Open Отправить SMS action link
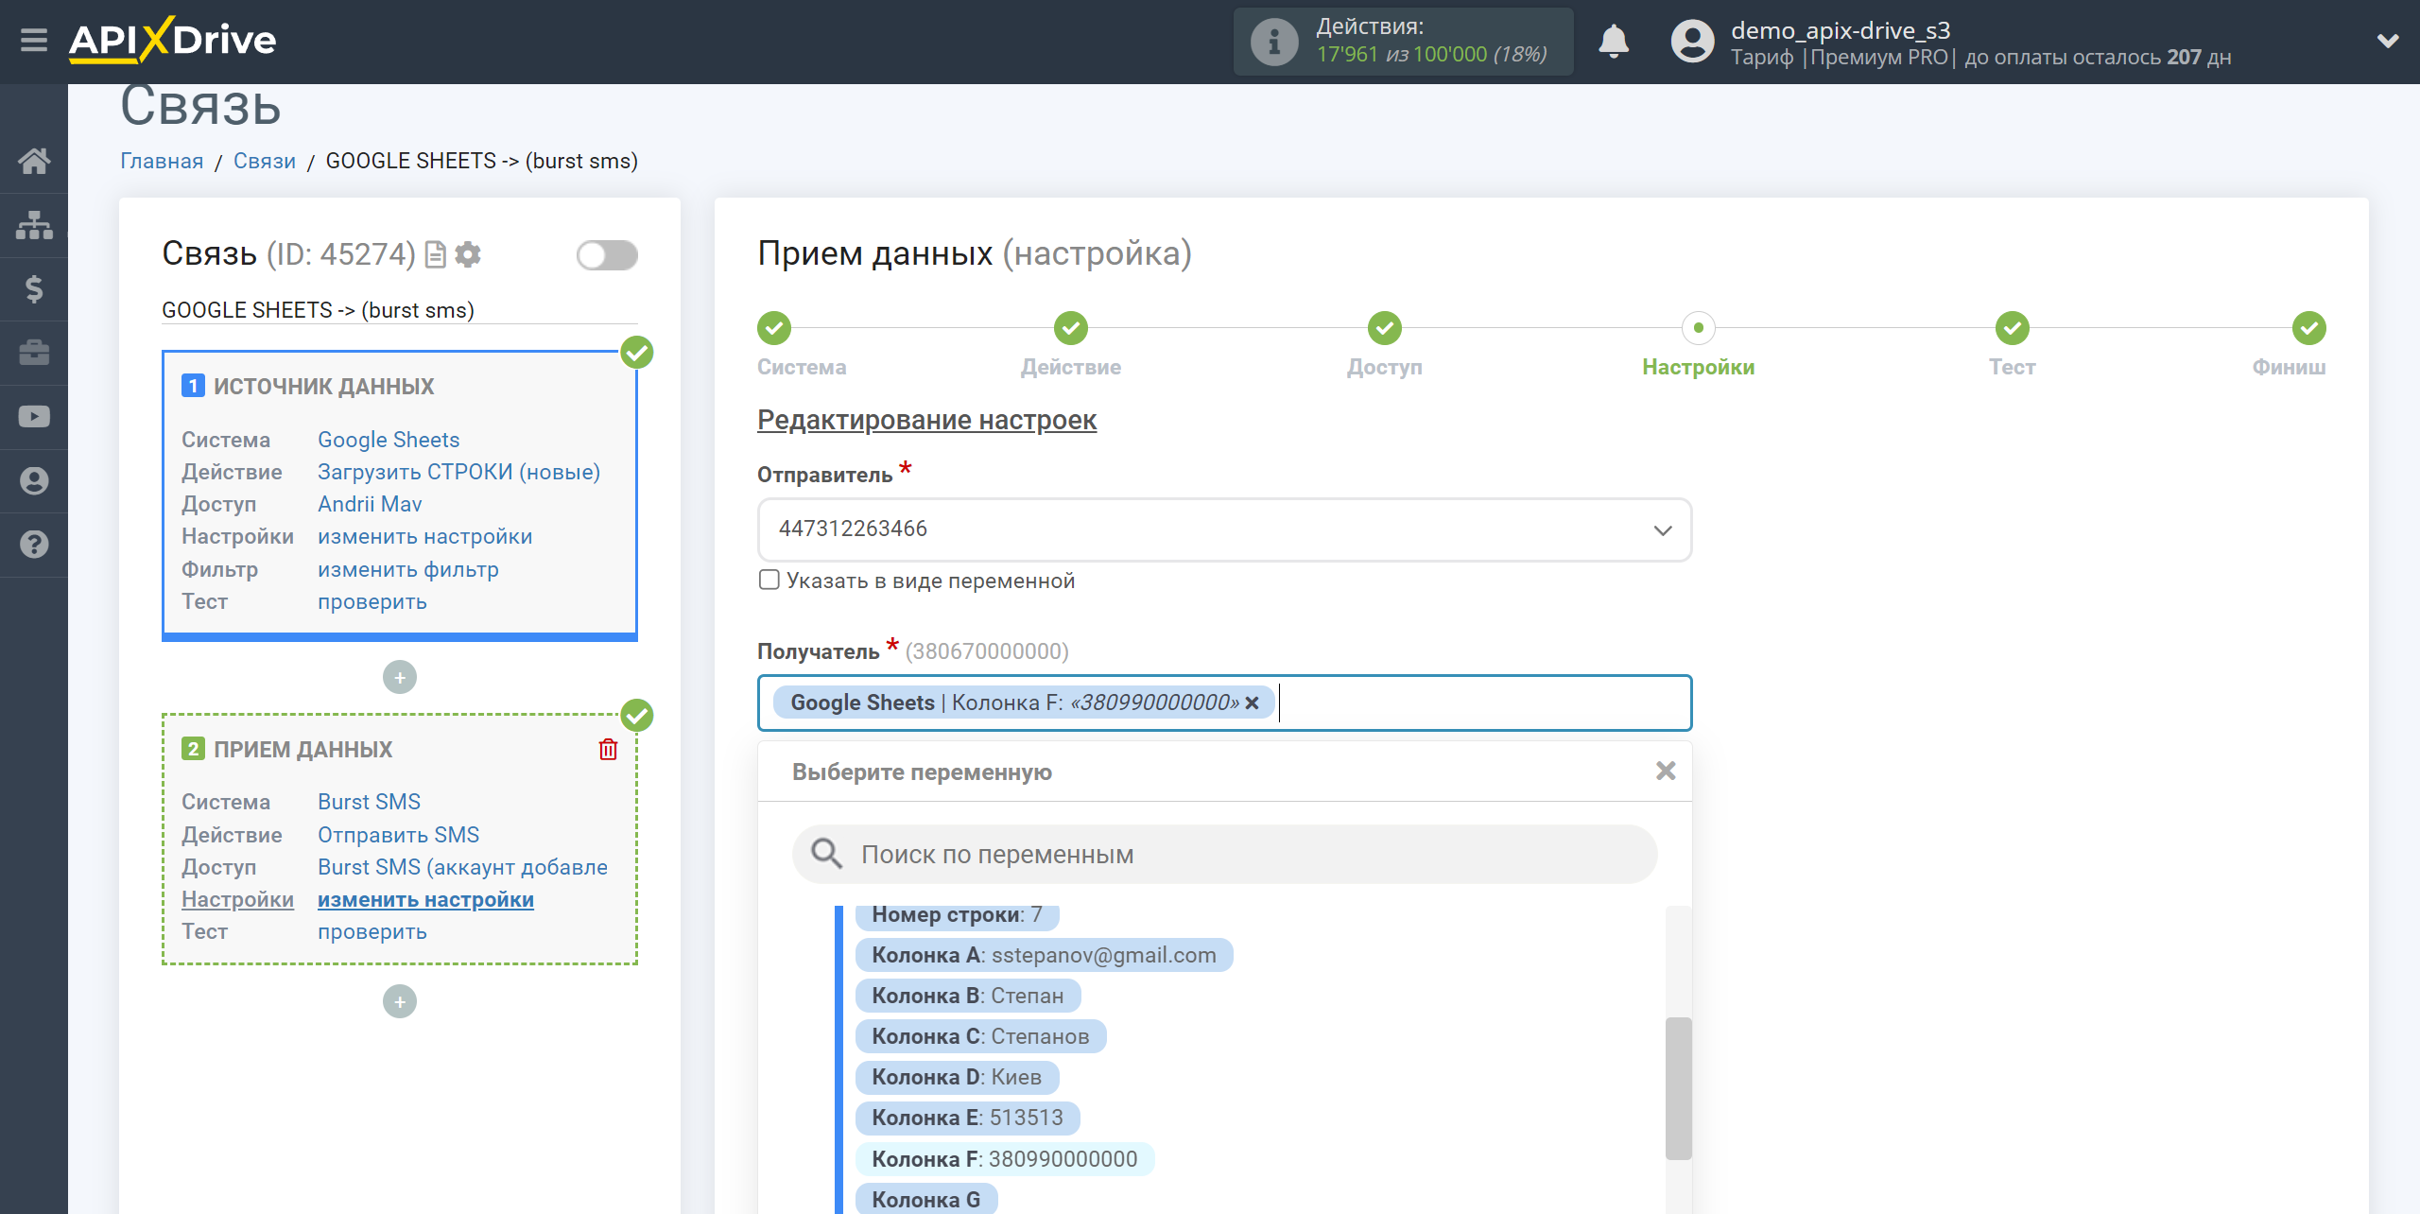This screenshot has height=1214, width=2420. pyautogui.click(x=398, y=835)
